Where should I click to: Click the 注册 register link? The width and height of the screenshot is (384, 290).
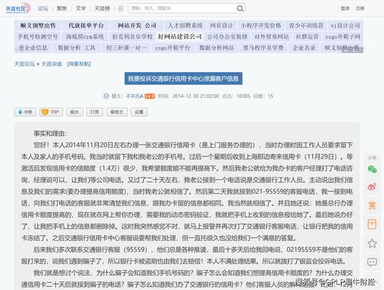(x=360, y=8)
